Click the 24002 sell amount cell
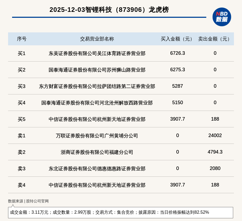242x221 pixels. [x=215, y=135]
